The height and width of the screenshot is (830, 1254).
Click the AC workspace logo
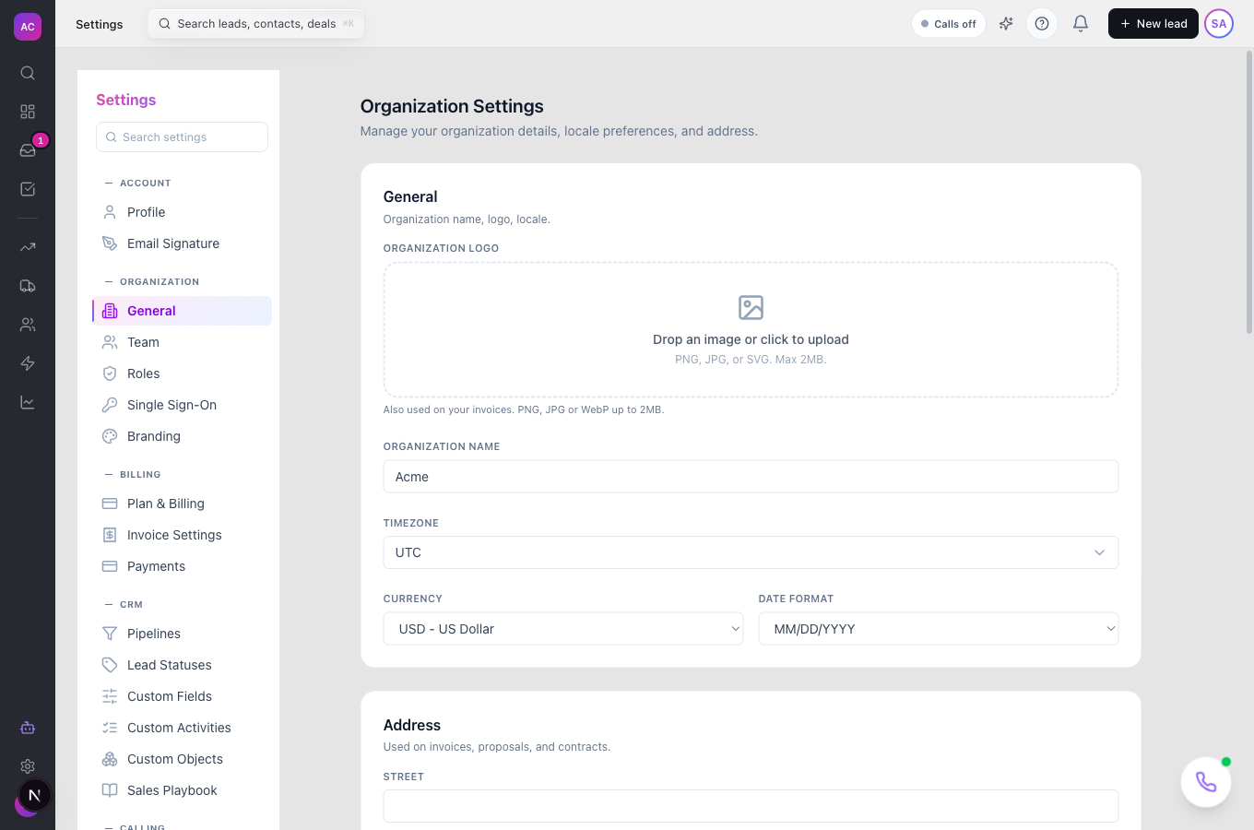click(x=28, y=27)
